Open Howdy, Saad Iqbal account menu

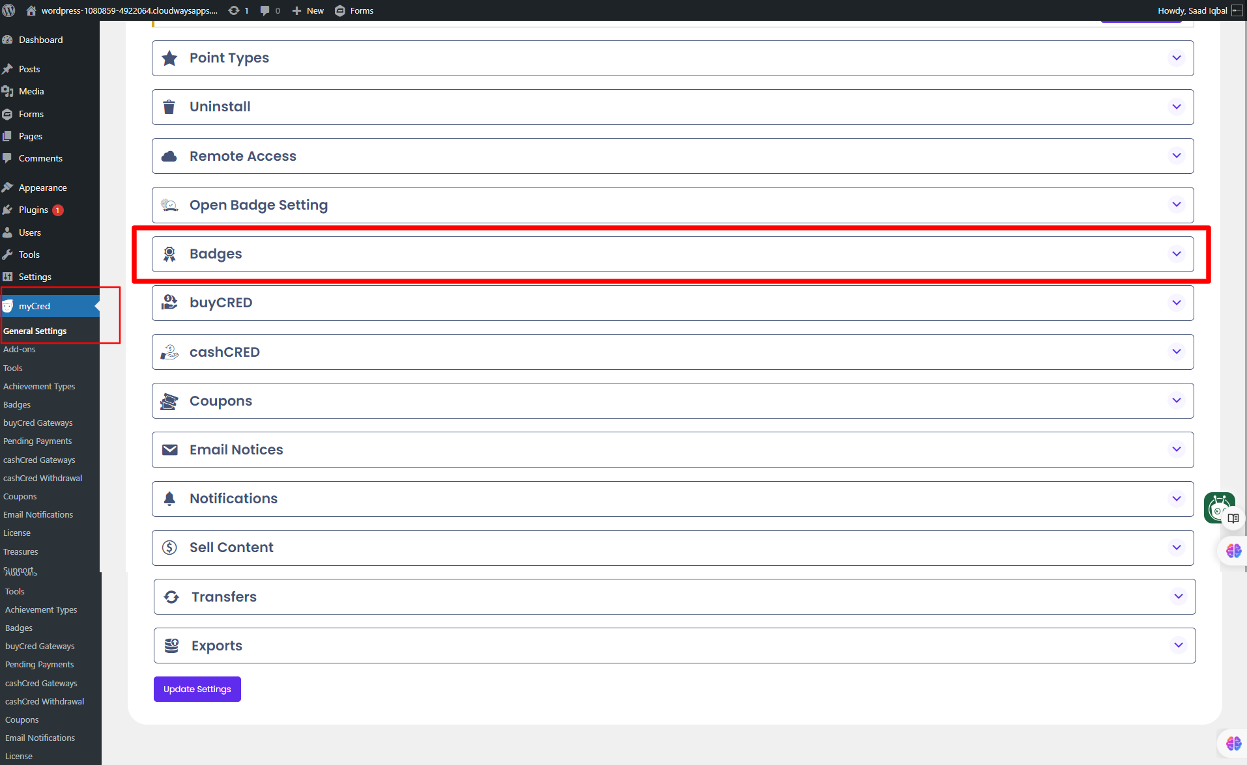tap(1199, 10)
